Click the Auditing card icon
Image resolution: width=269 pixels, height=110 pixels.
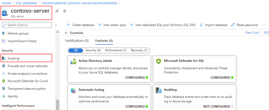click(159, 90)
